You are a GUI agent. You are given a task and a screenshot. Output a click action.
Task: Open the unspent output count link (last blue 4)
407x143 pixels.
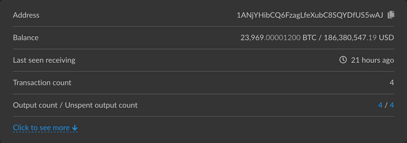coord(392,105)
